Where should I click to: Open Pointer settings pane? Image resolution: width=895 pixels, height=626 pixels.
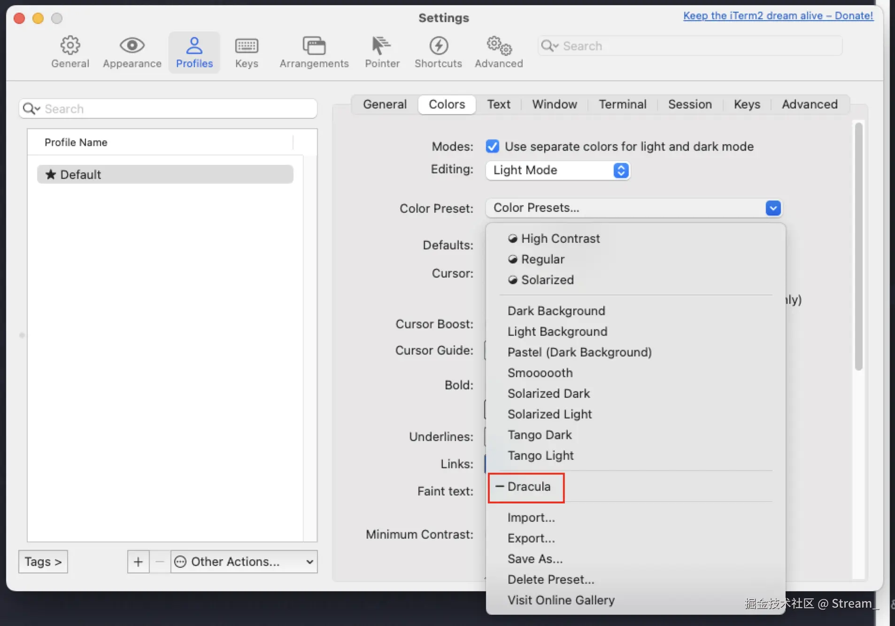[x=382, y=52]
